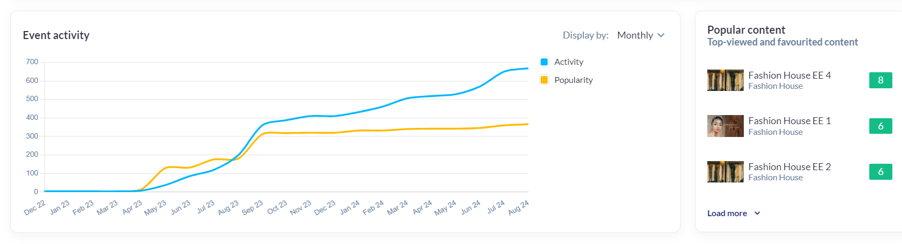
Task: Open the Fashion House EE 4 thumbnail
Action: 725,80
